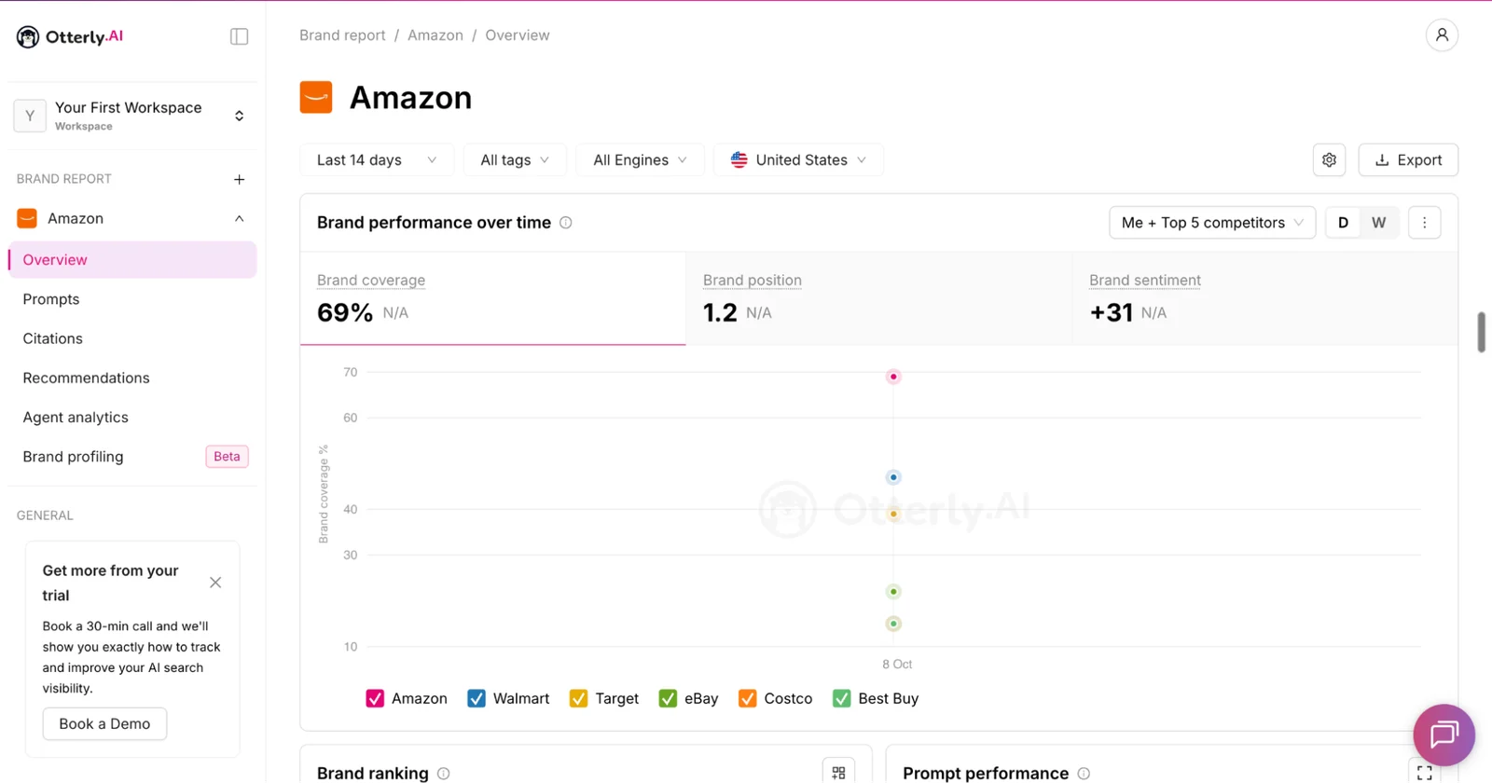Switch workspace via Your First Workspace selector
Screen dimensions: 1492x783
[132, 116]
